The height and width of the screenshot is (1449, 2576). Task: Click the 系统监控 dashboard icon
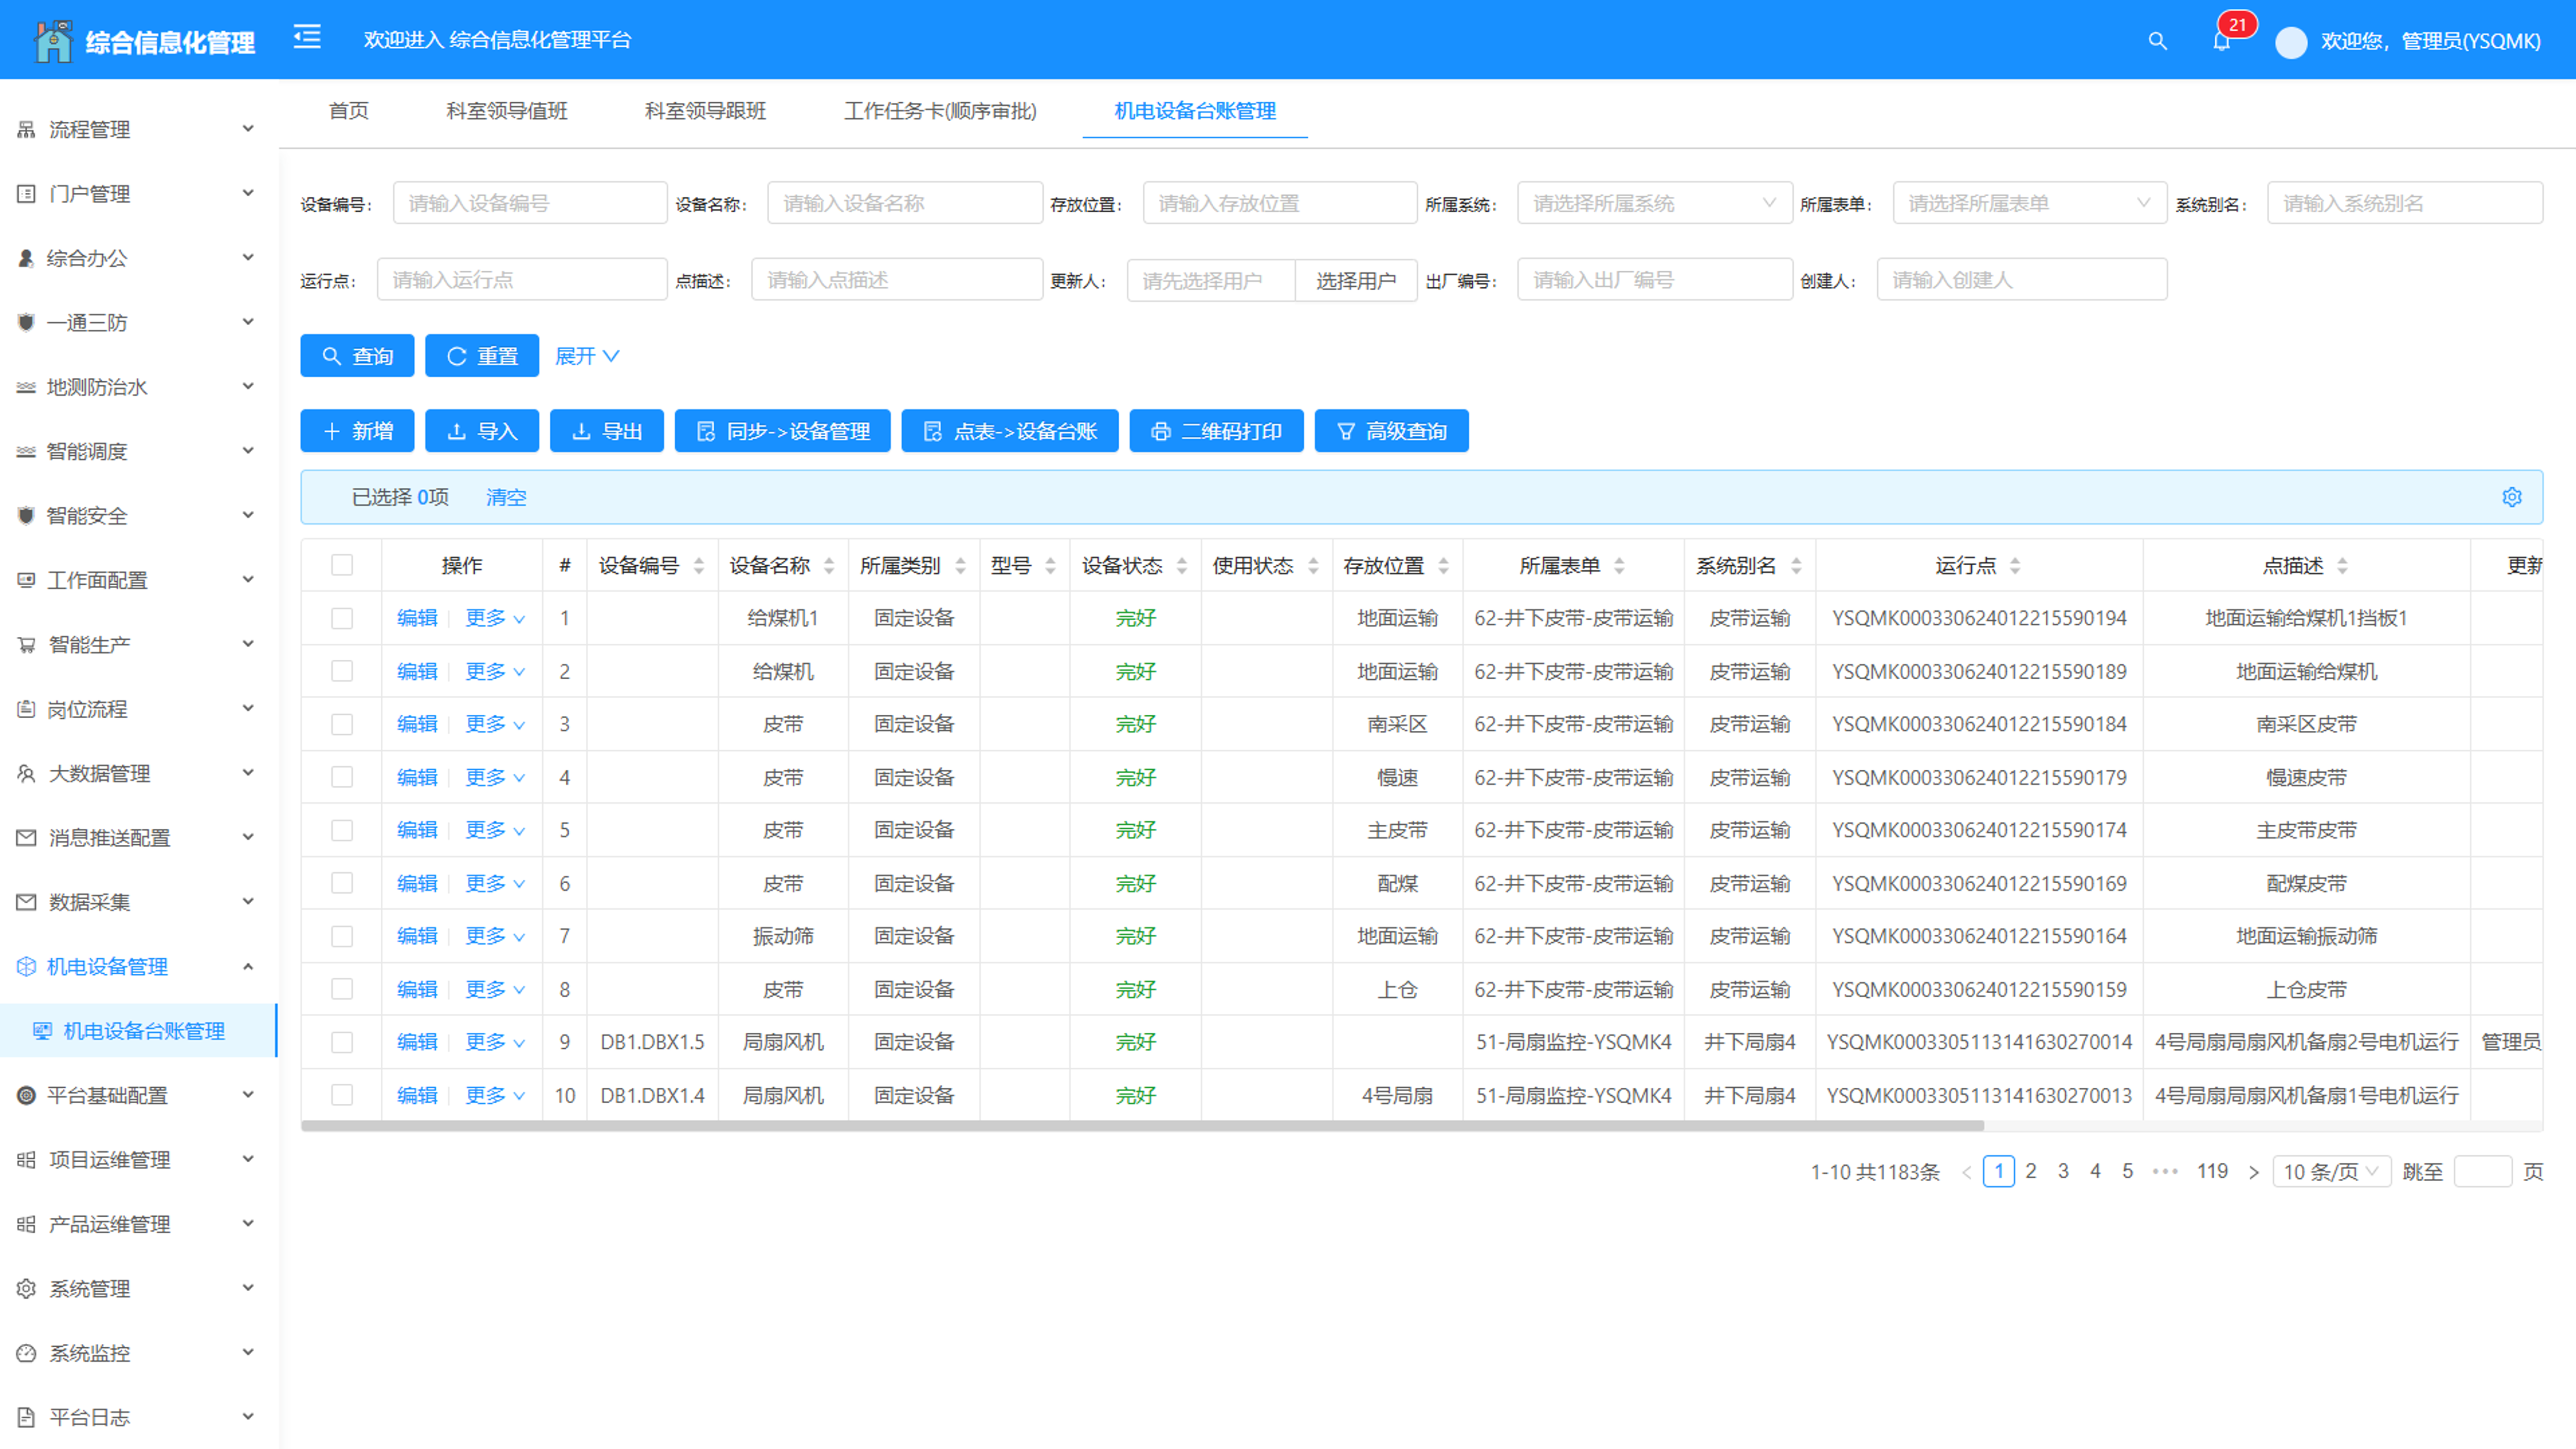click(x=26, y=1353)
